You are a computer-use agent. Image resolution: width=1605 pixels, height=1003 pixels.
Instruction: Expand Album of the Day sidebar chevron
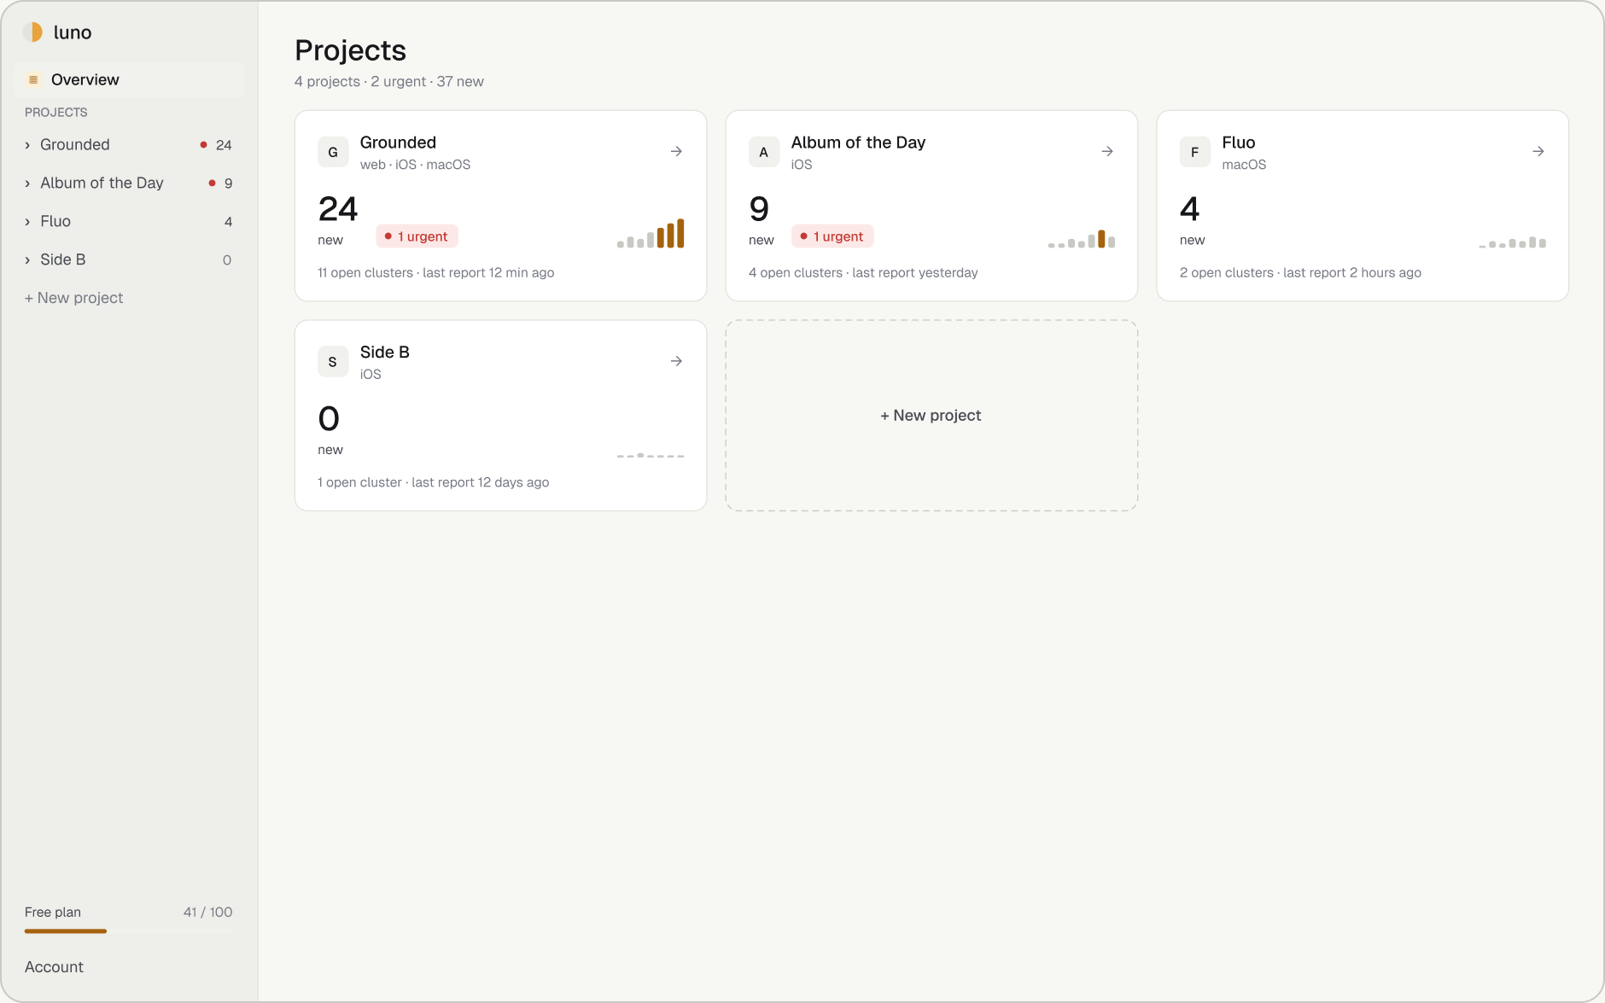(x=27, y=184)
